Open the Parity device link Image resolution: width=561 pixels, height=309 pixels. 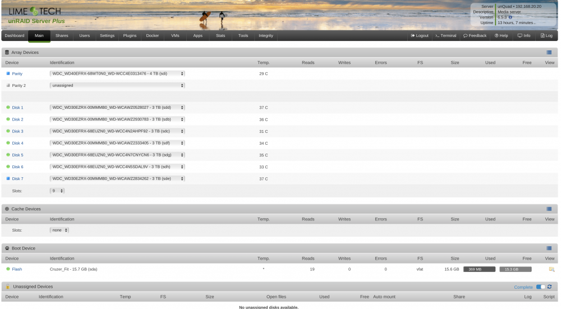pos(17,73)
